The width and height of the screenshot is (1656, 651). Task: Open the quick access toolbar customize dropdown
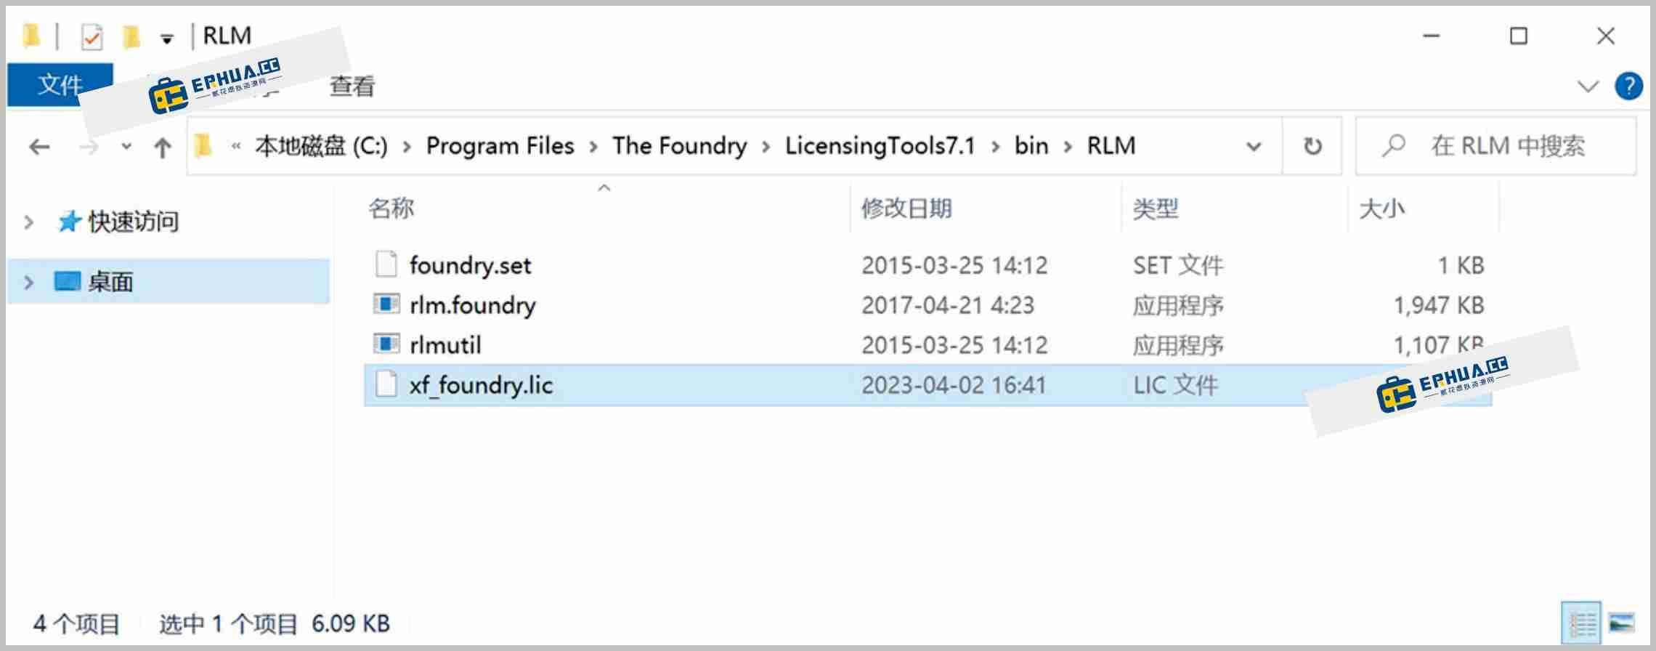pyautogui.click(x=168, y=35)
